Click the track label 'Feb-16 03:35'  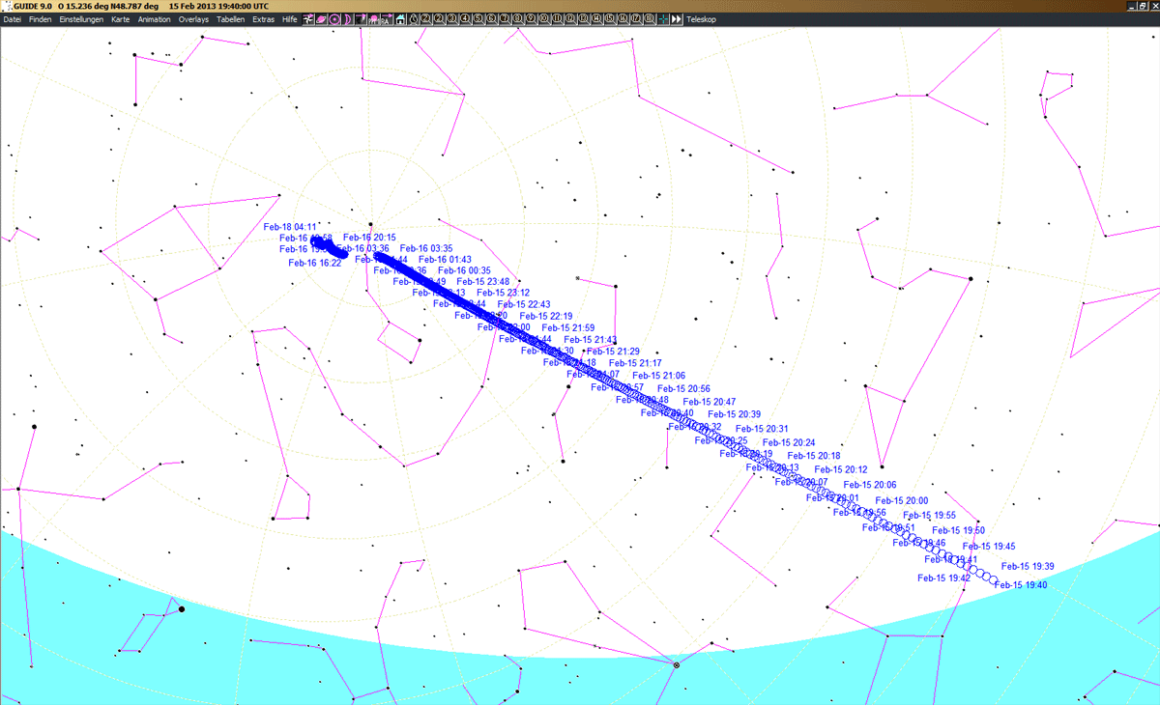(426, 249)
